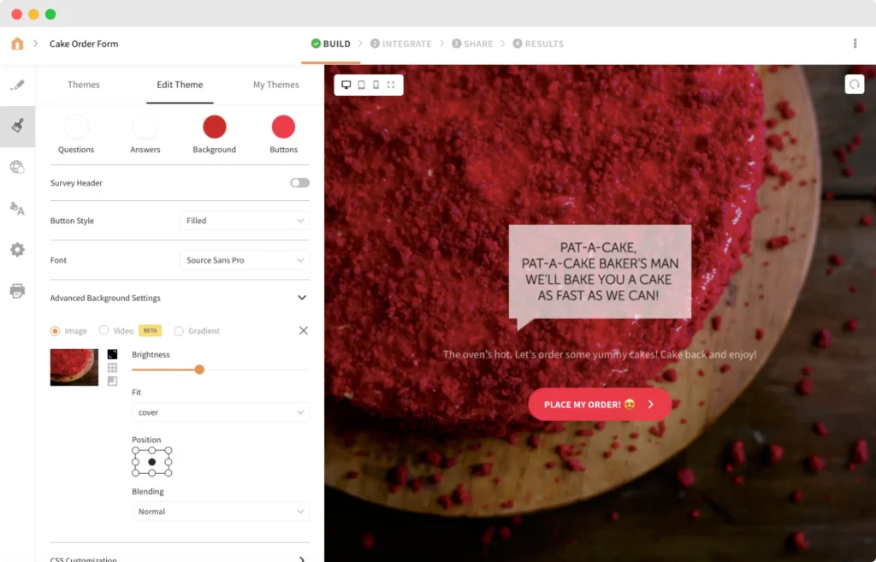Screen dimensions: 876x562
Task: Set position to bottom-left anchor
Action: tap(136, 473)
